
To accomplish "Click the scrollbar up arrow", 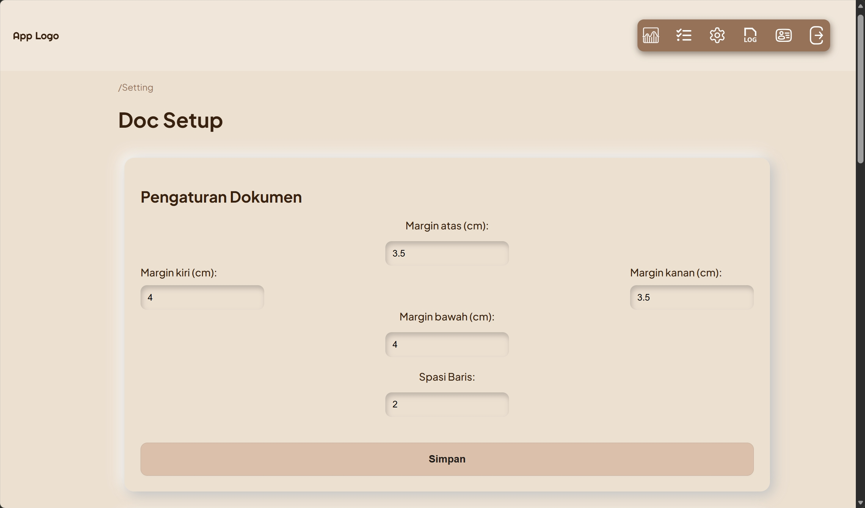I will 861,6.
